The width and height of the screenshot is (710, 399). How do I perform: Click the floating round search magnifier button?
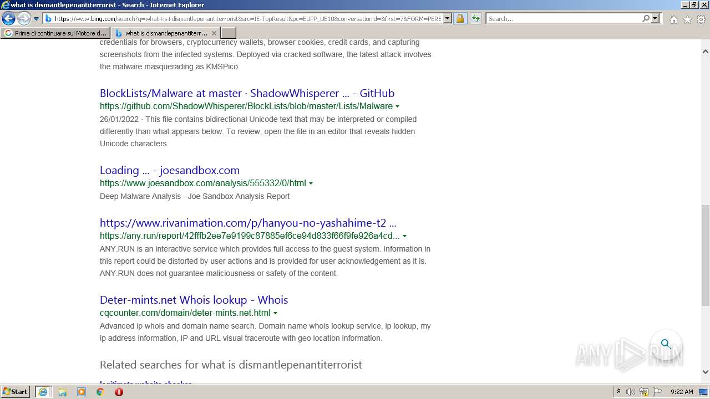click(666, 344)
